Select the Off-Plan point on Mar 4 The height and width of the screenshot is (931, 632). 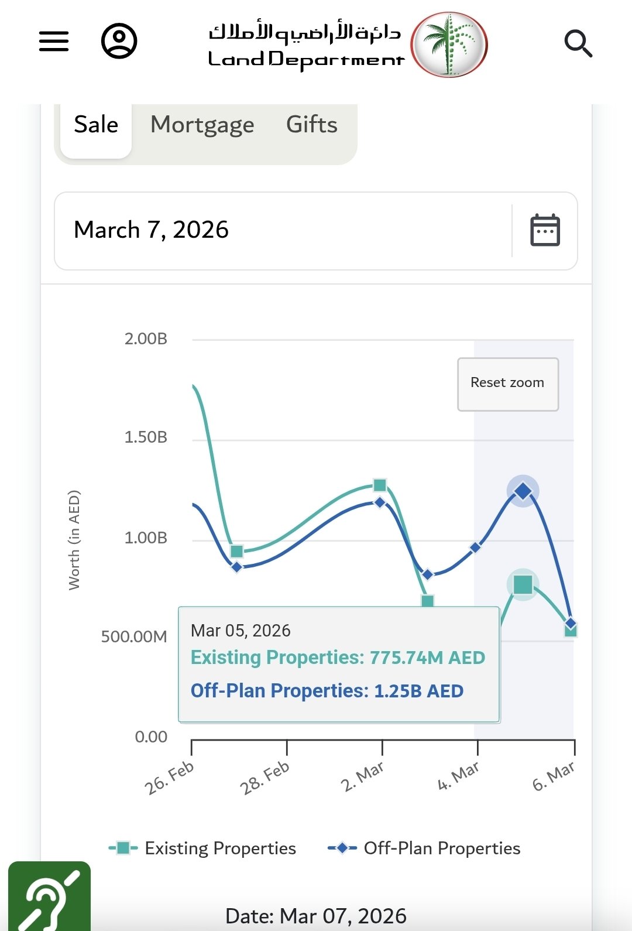[476, 547]
